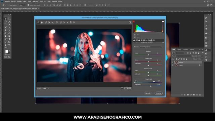Open the search icon at top right of Photoshop
Viewport: 215px width, 121px height.
pyautogui.click(x=208, y=5)
